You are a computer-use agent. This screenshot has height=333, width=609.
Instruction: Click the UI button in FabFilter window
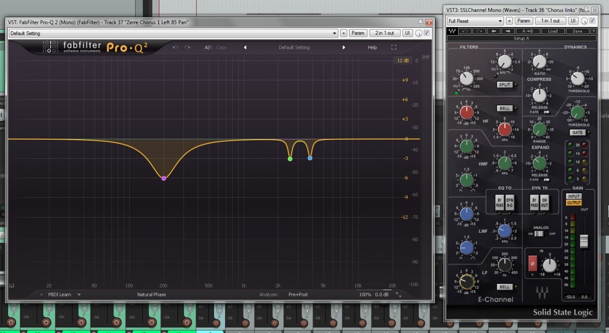(x=408, y=33)
